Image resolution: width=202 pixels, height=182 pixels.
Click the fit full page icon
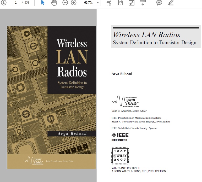(x=120, y=3)
